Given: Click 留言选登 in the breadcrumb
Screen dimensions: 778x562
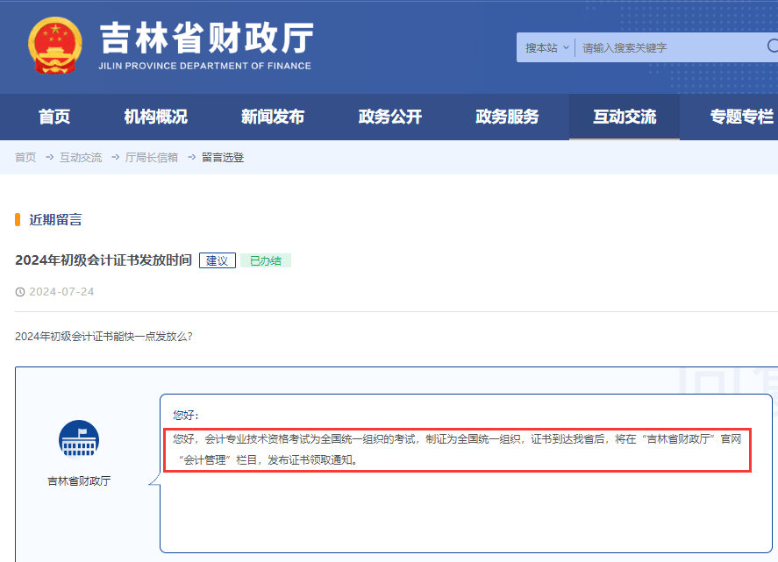Looking at the screenshot, I should [223, 157].
